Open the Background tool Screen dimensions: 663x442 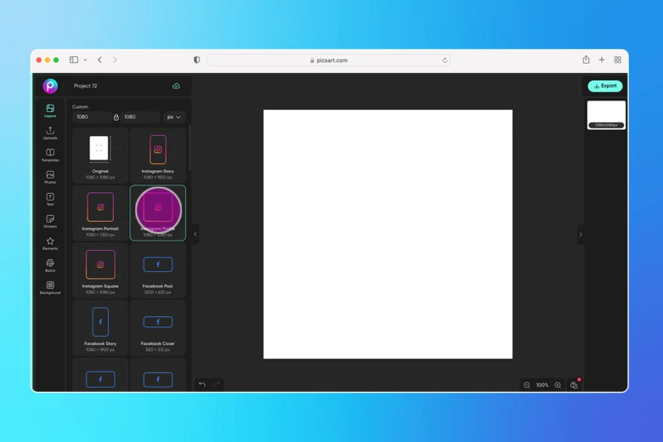click(50, 287)
